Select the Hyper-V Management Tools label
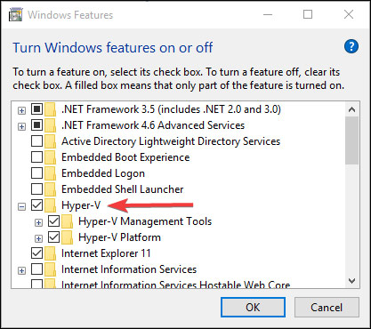371x329 pixels. pyautogui.click(x=145, y=221)
